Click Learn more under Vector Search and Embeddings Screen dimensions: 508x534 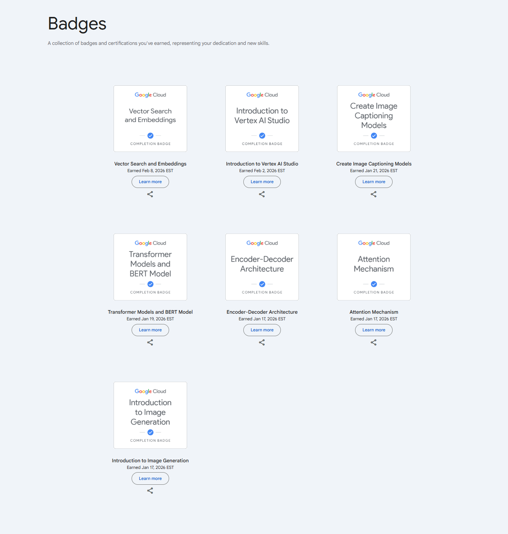click(x=150, y=182)
